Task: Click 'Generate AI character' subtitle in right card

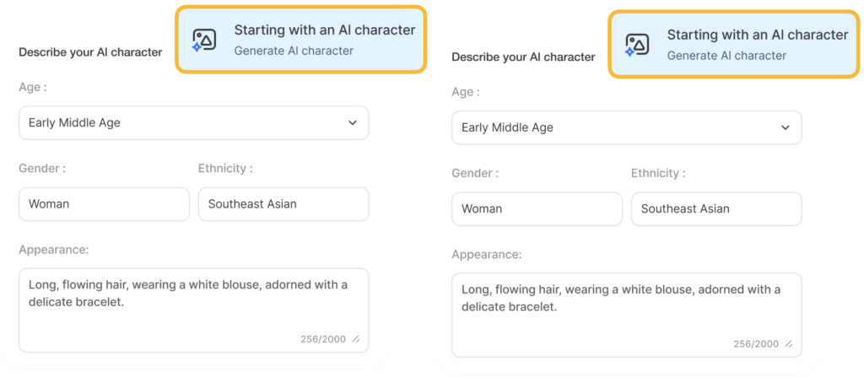Action: point(726,56)
